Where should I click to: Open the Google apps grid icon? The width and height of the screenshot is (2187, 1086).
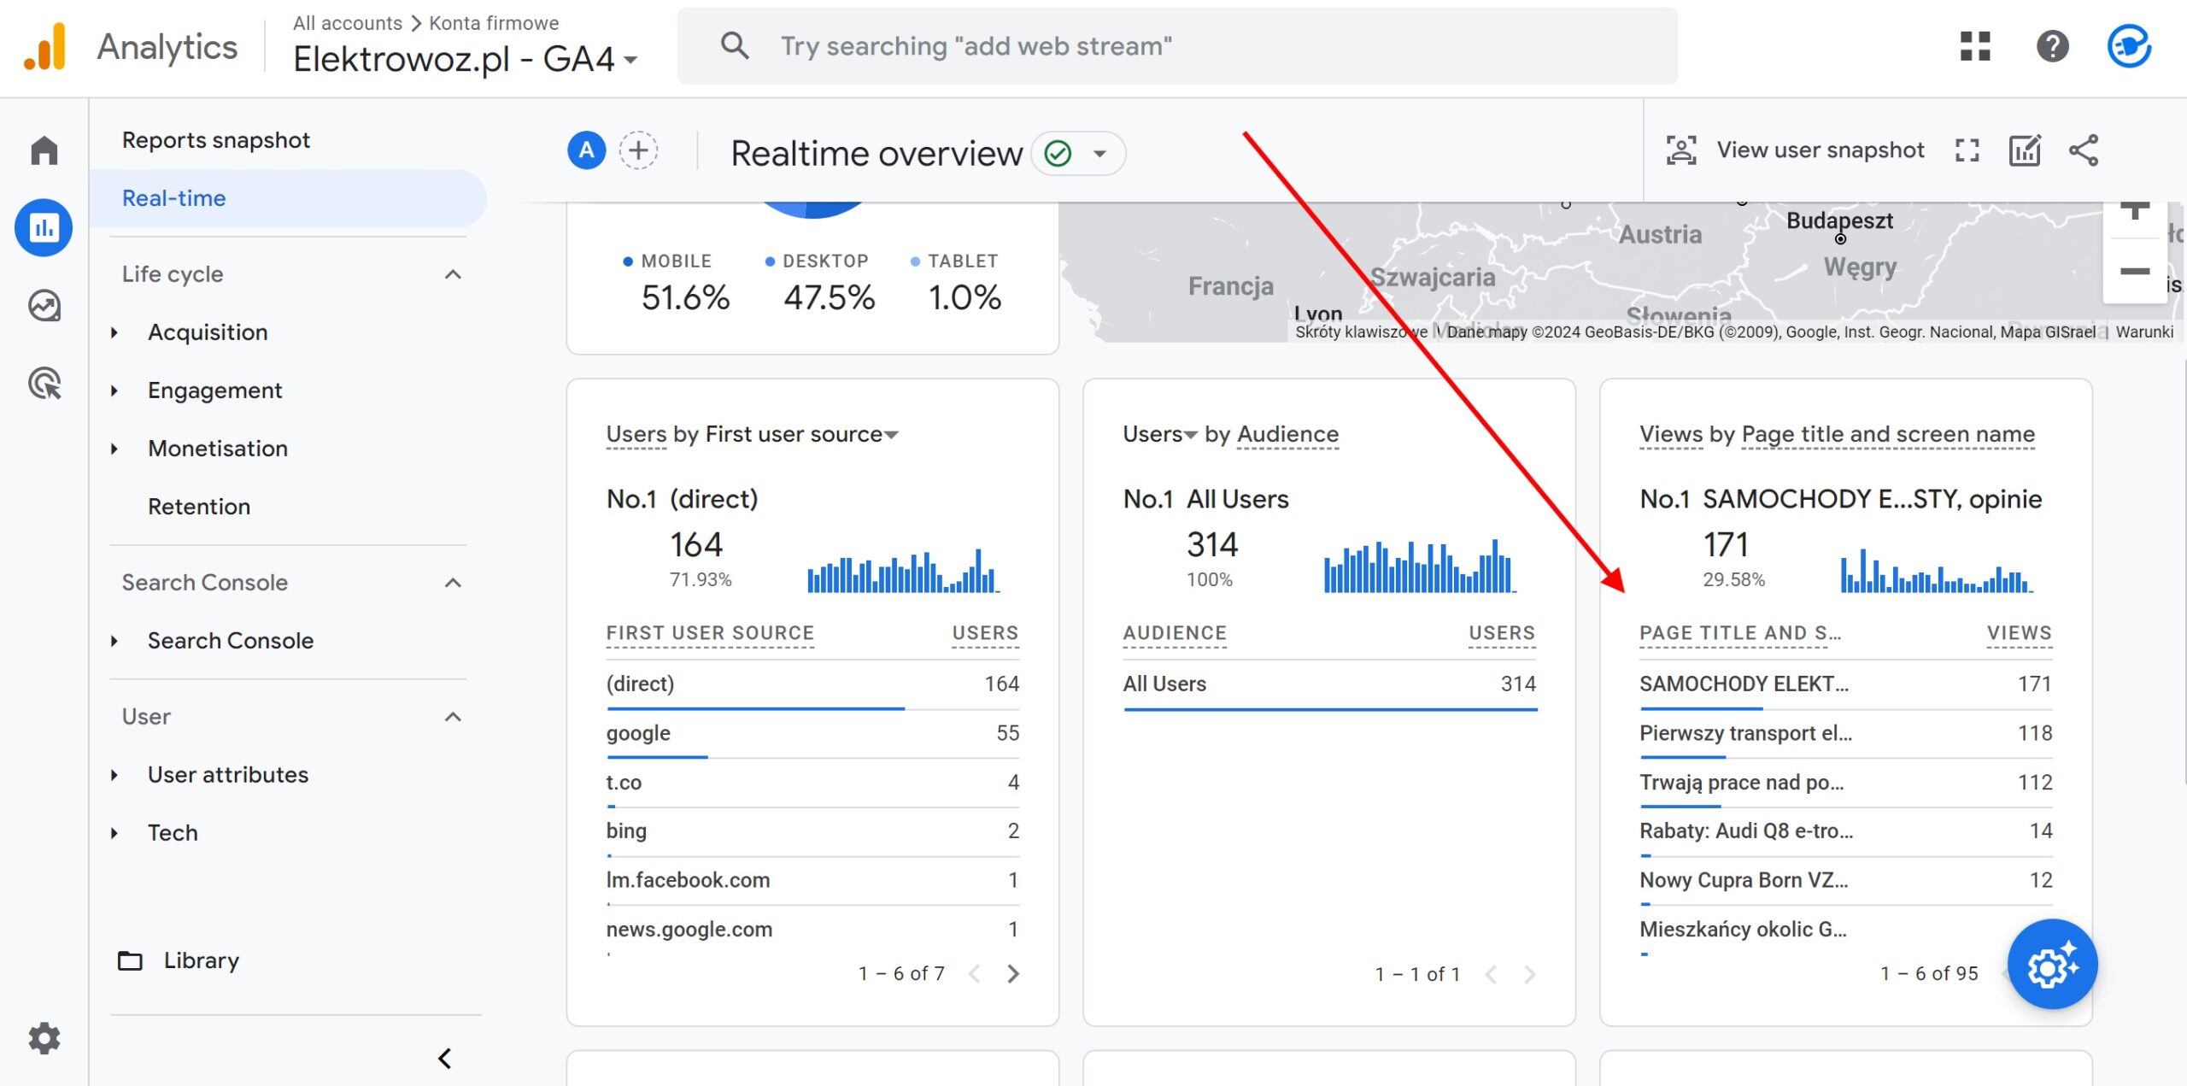(1975, 46)
